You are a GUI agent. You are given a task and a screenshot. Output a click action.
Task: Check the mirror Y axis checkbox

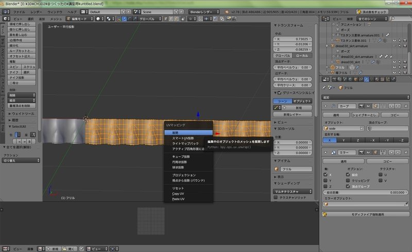tap(325, 180)
